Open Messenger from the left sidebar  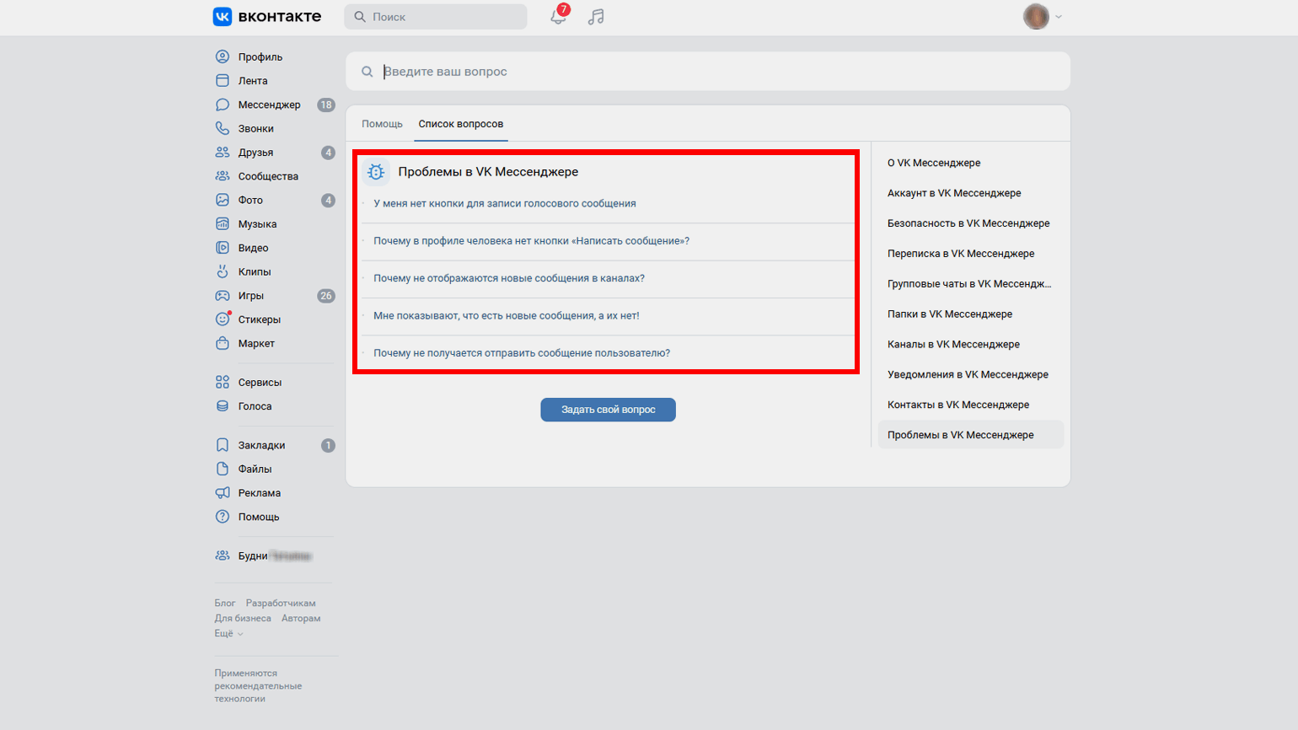coord(269,105)
